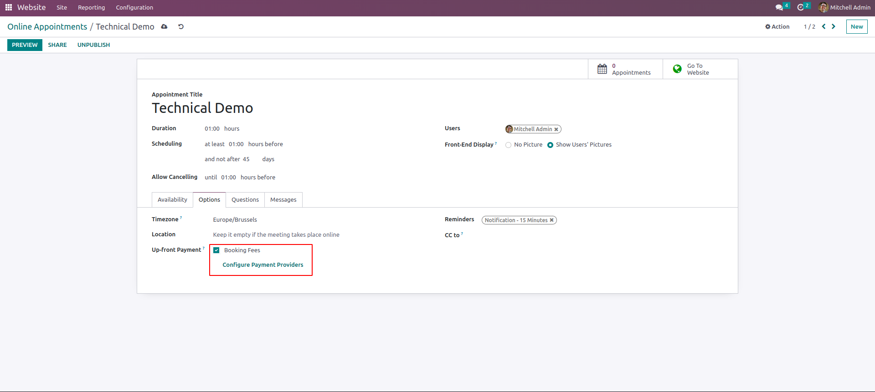Select Show Users' Pictures radio option
Viewport: 875px width, 392px height.
click(x=550, y=145)
